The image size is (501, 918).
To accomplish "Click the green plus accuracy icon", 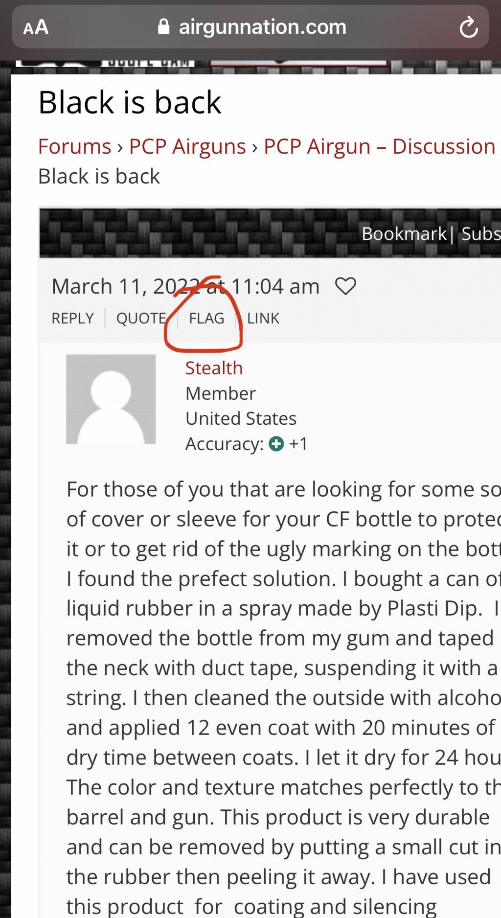I will click(276, 444).
